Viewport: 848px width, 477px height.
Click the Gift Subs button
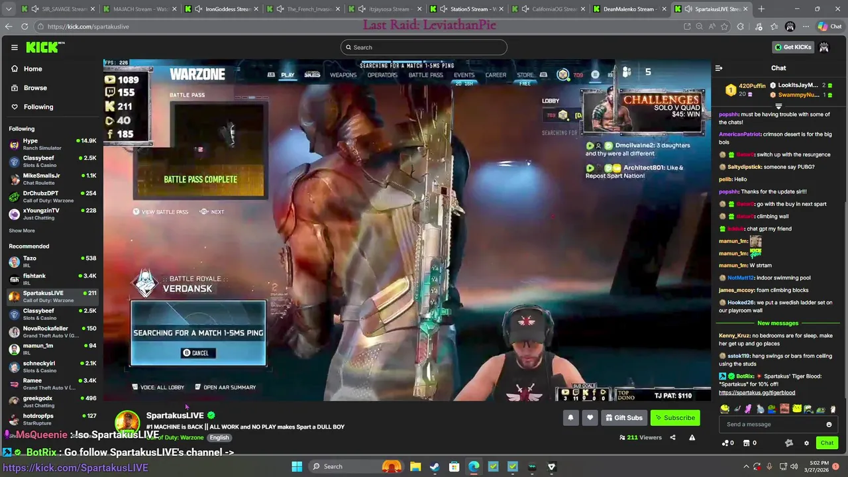624,418
